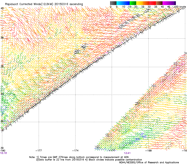The width and height of the screenshot is (187, 164).
Task: Click the note line '3)Data buffer is 22 hrs'
Action: click(x=89, y=160)
